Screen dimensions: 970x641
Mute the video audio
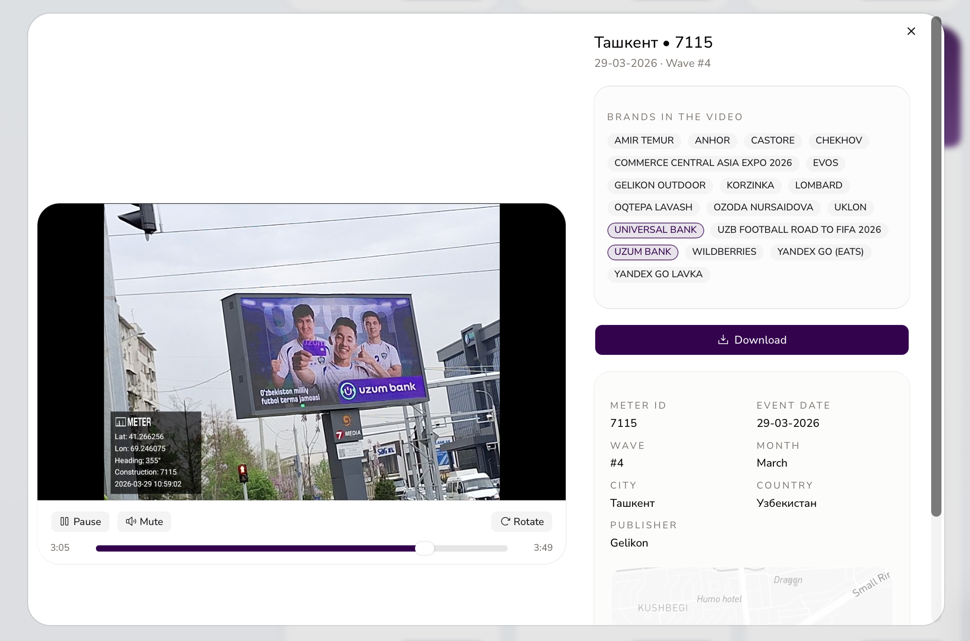tap(144, 522)
